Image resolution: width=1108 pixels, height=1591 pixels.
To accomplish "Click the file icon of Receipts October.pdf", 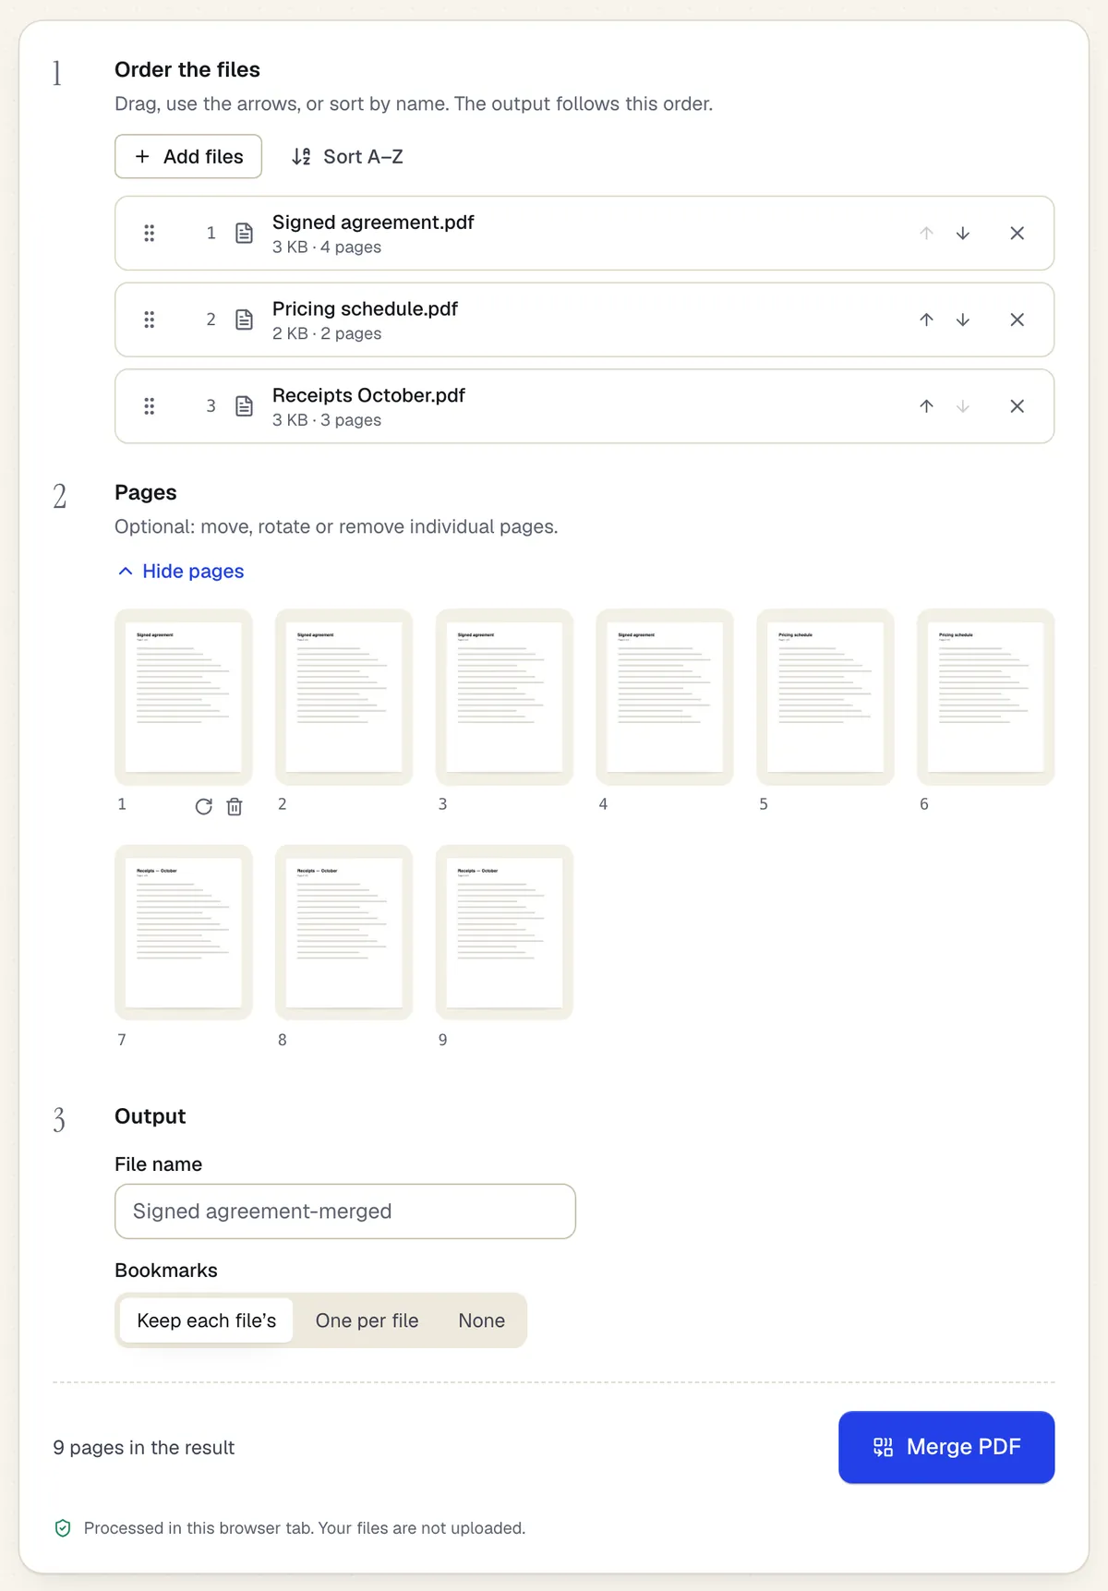I will click(x=244, y=406).
